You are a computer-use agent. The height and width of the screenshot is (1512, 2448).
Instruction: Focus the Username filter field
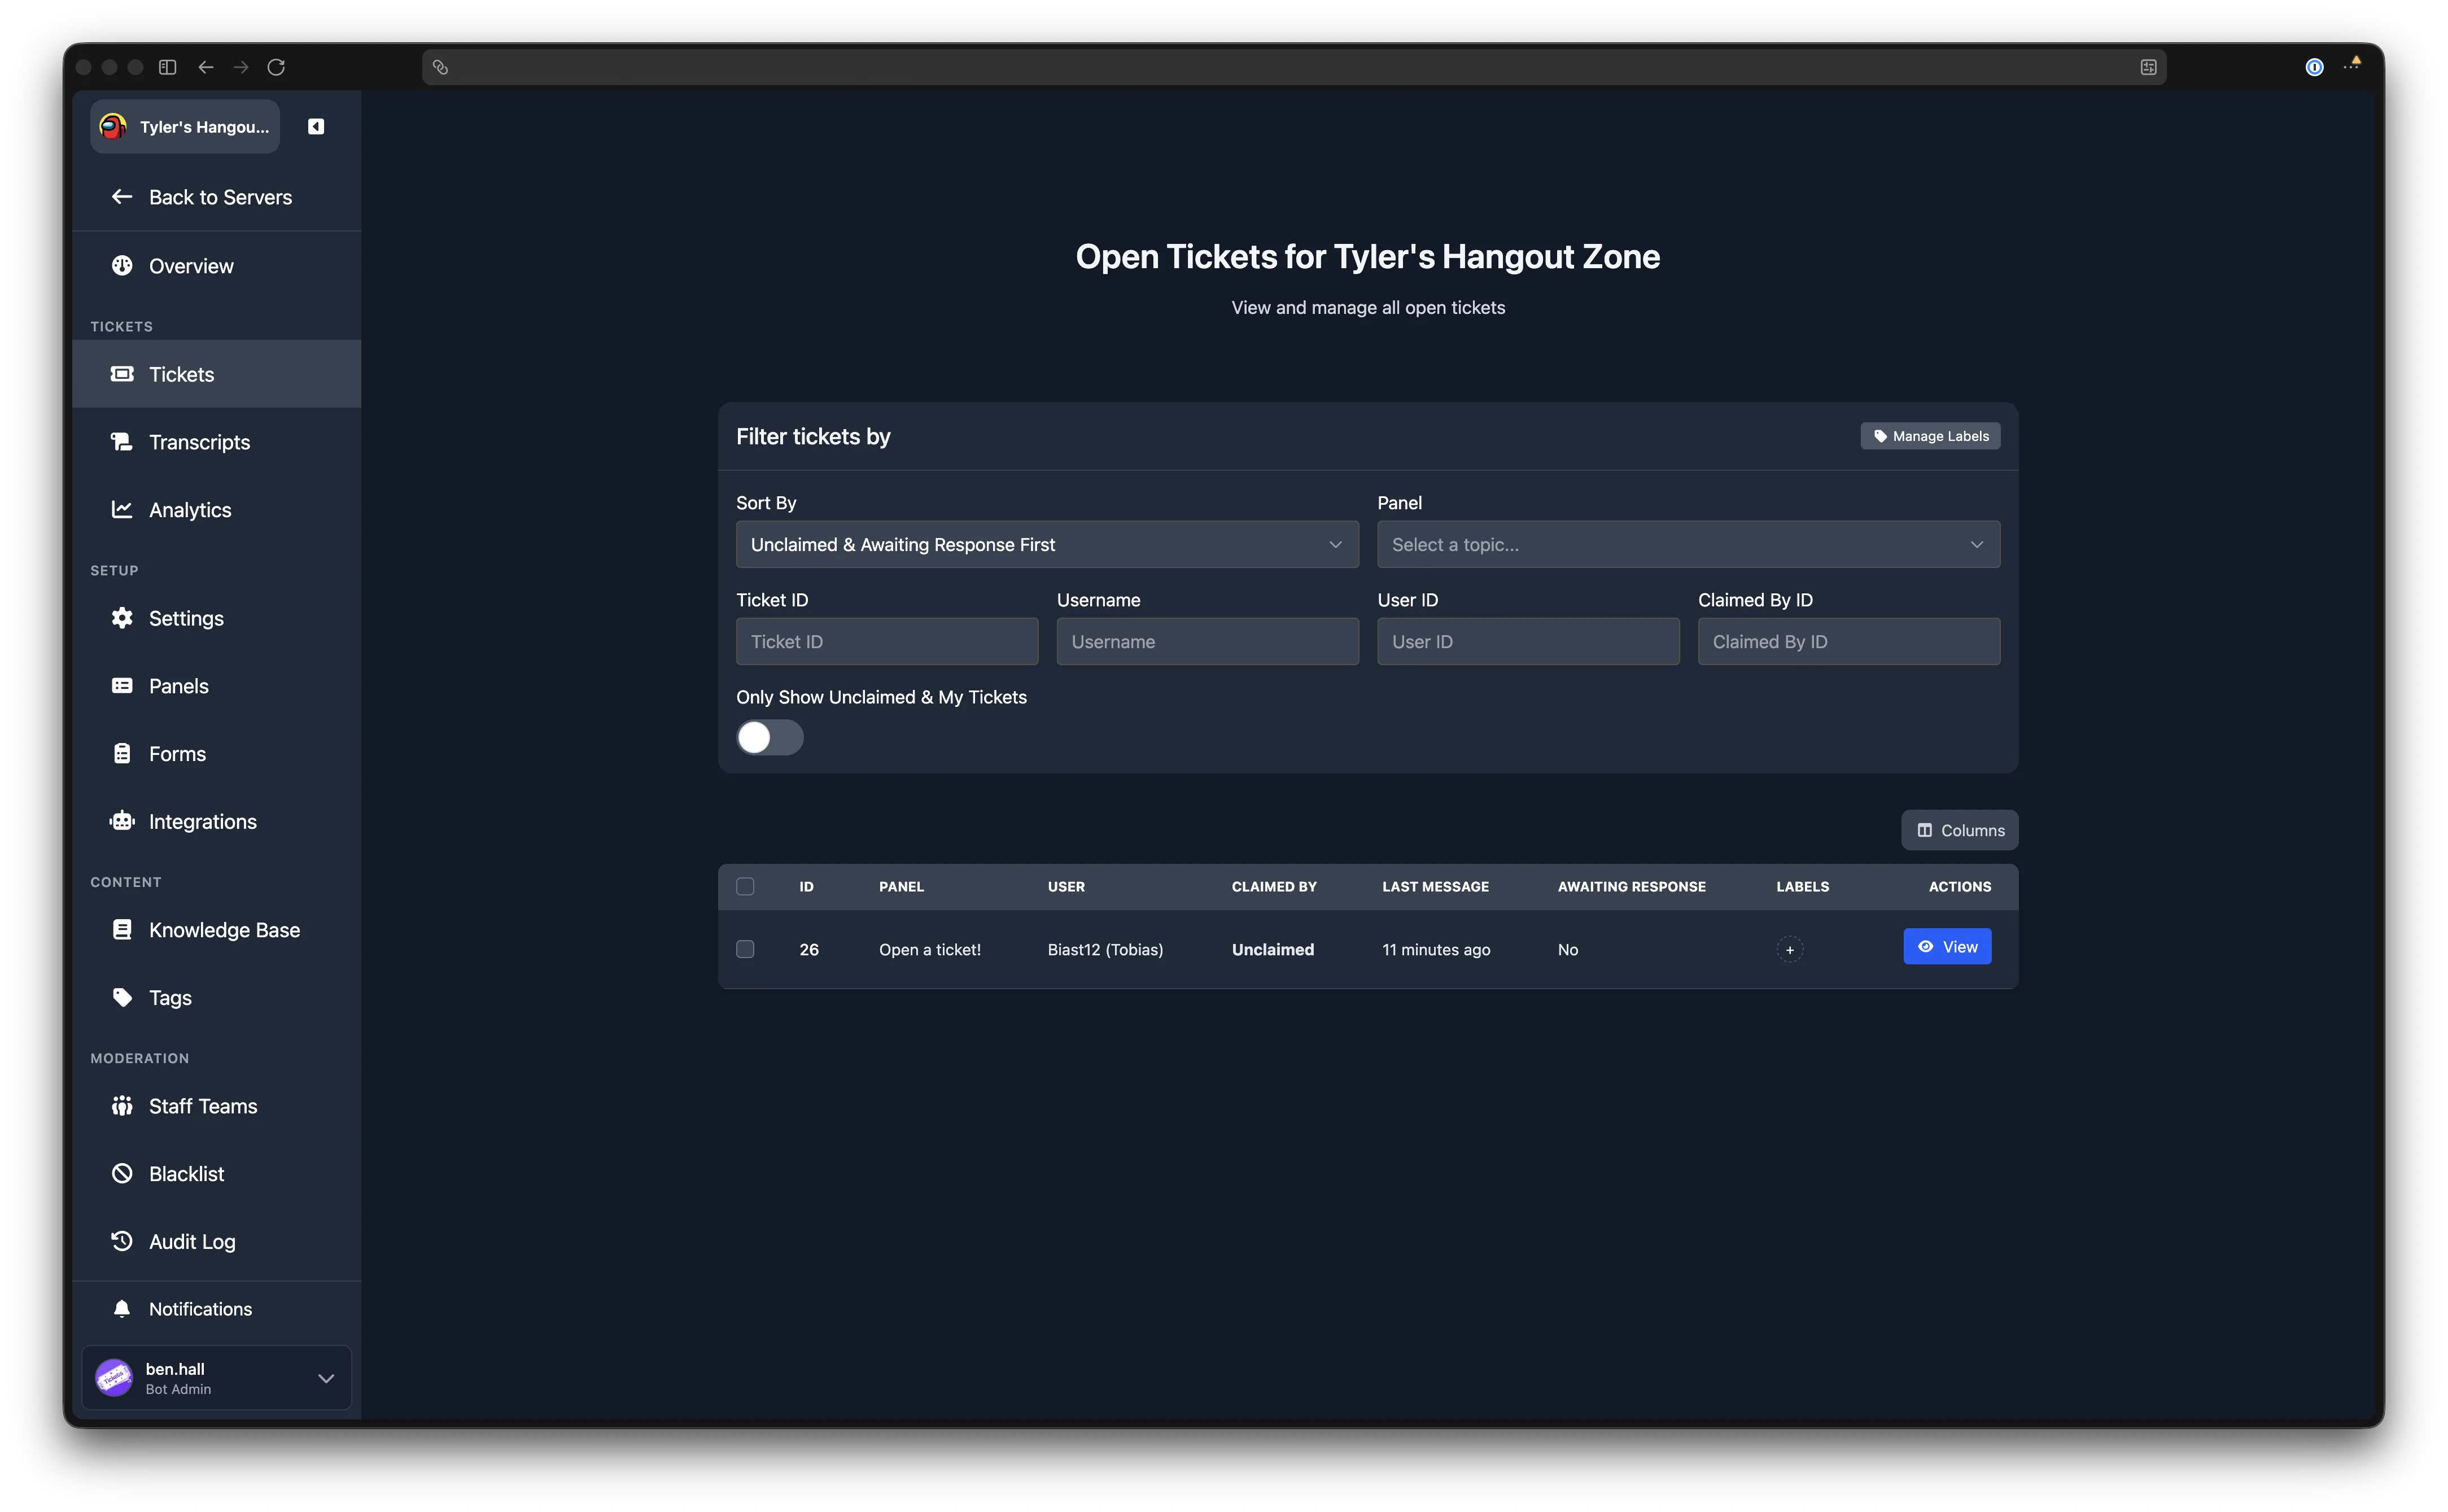click(1207, 641)
